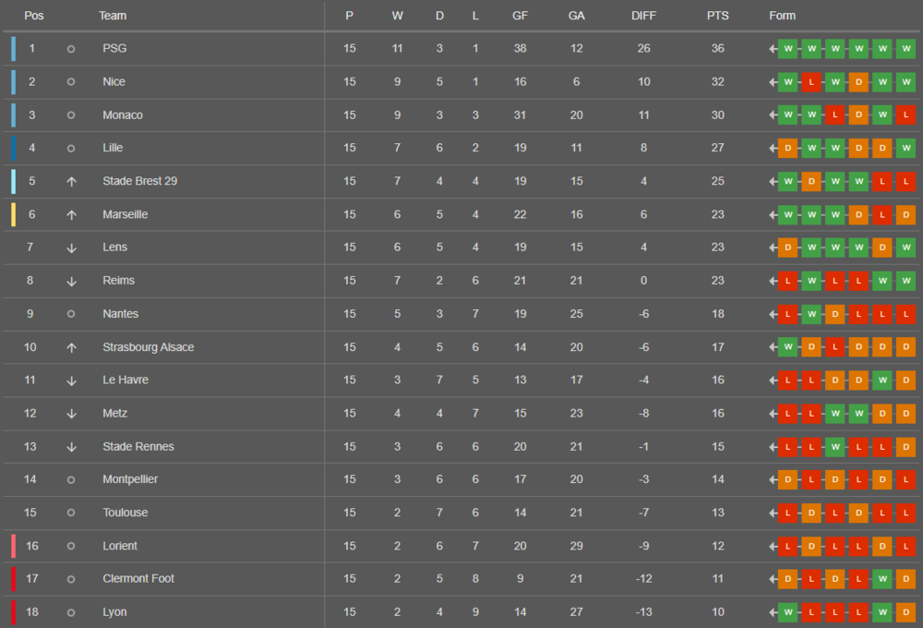Click the down arrow next to Metz
The image size is (923, 628).
[71, 414]
